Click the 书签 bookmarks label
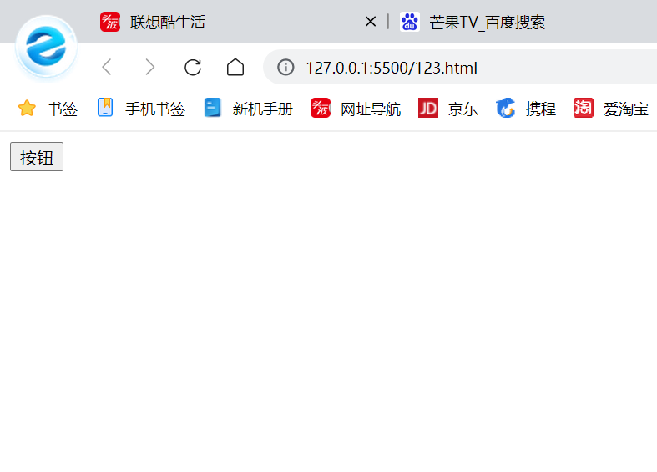 pos(63,109)
